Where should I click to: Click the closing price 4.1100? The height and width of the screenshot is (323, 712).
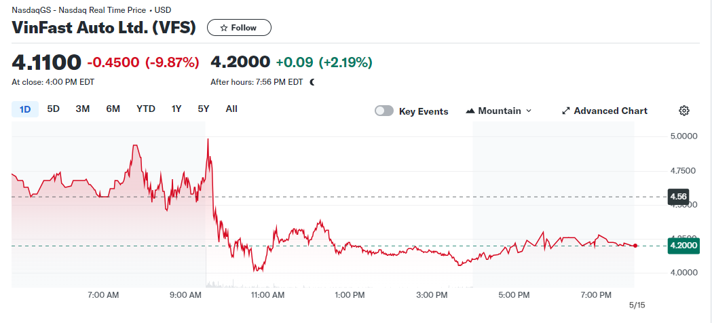(47, 62)
